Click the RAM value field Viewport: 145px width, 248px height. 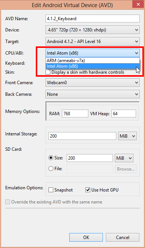[75, 114]
